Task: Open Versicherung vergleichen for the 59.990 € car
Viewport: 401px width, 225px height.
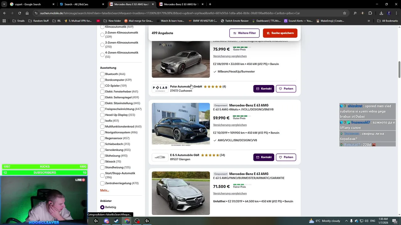Action: (x=230, y=125)
